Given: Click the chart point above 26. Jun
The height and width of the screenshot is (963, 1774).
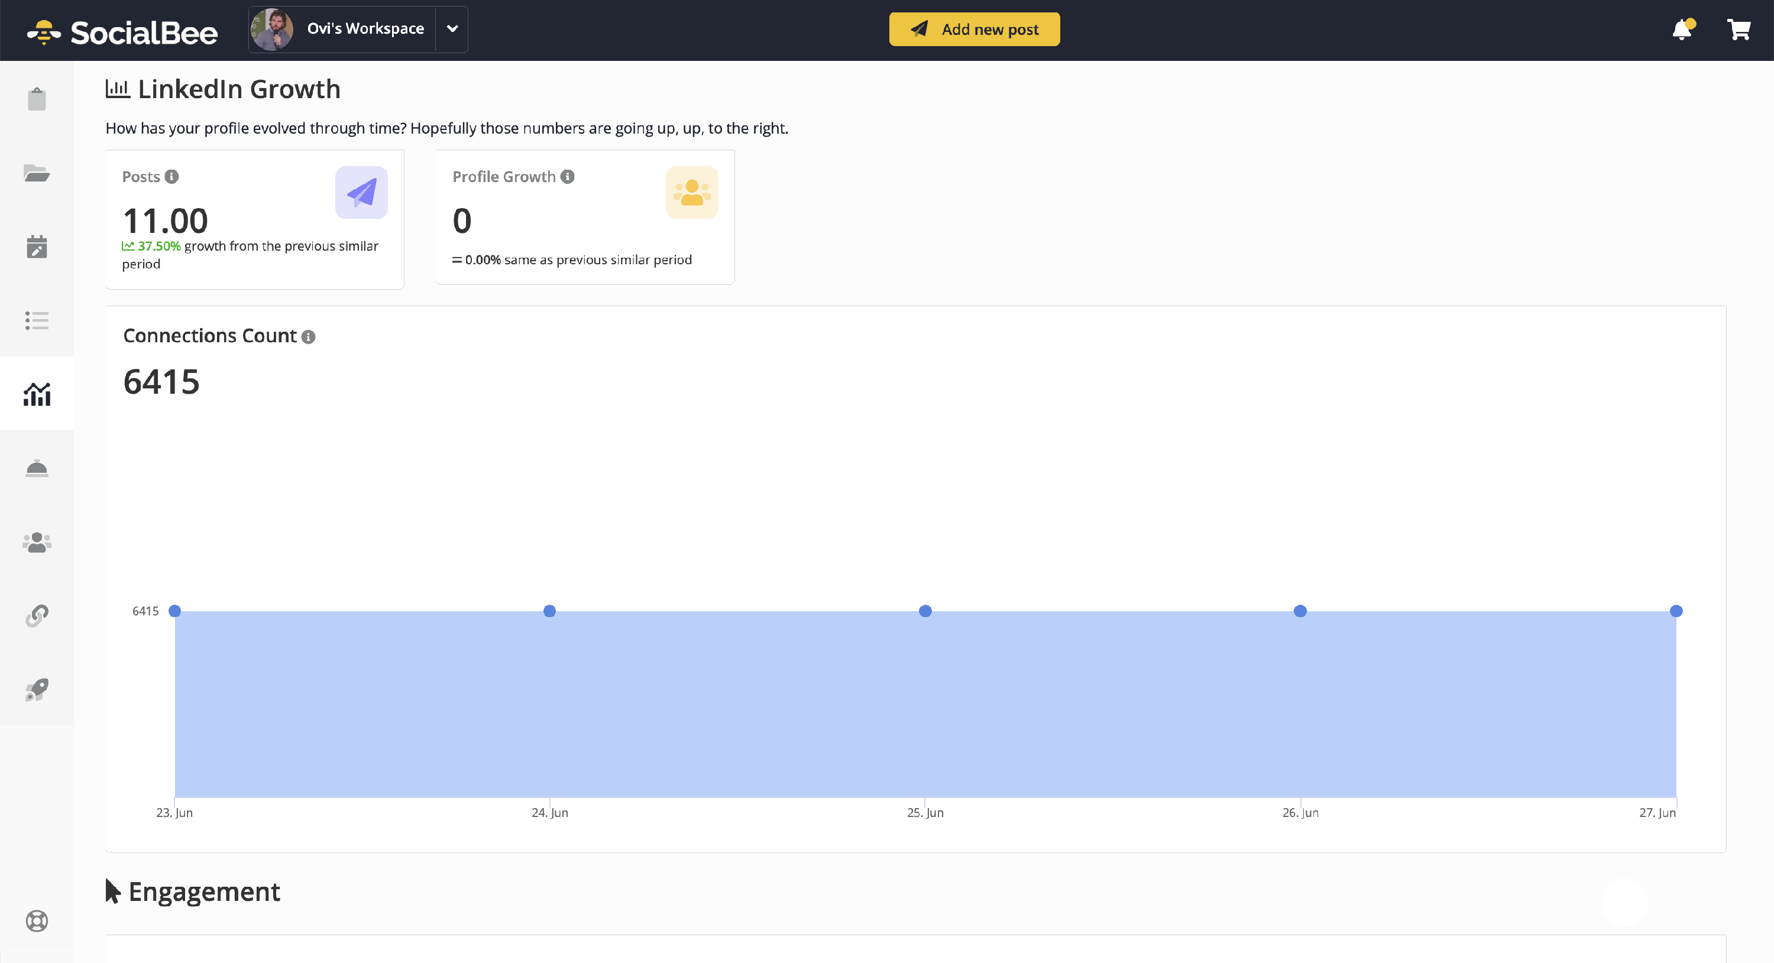Looking at the screenshot, I should tap(1300, 611).
